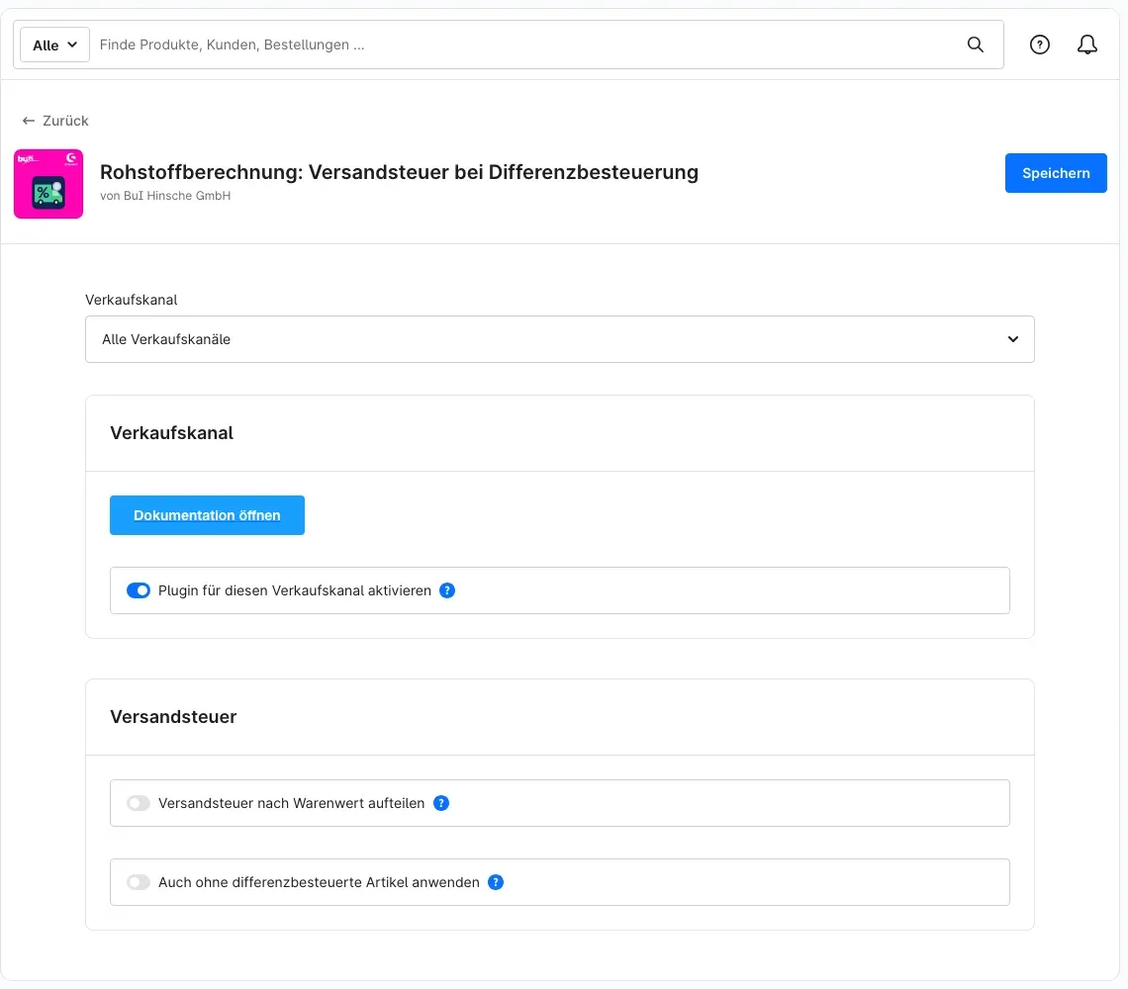
Task: Open the help question mark icon
Action: tap(1039, 45)
